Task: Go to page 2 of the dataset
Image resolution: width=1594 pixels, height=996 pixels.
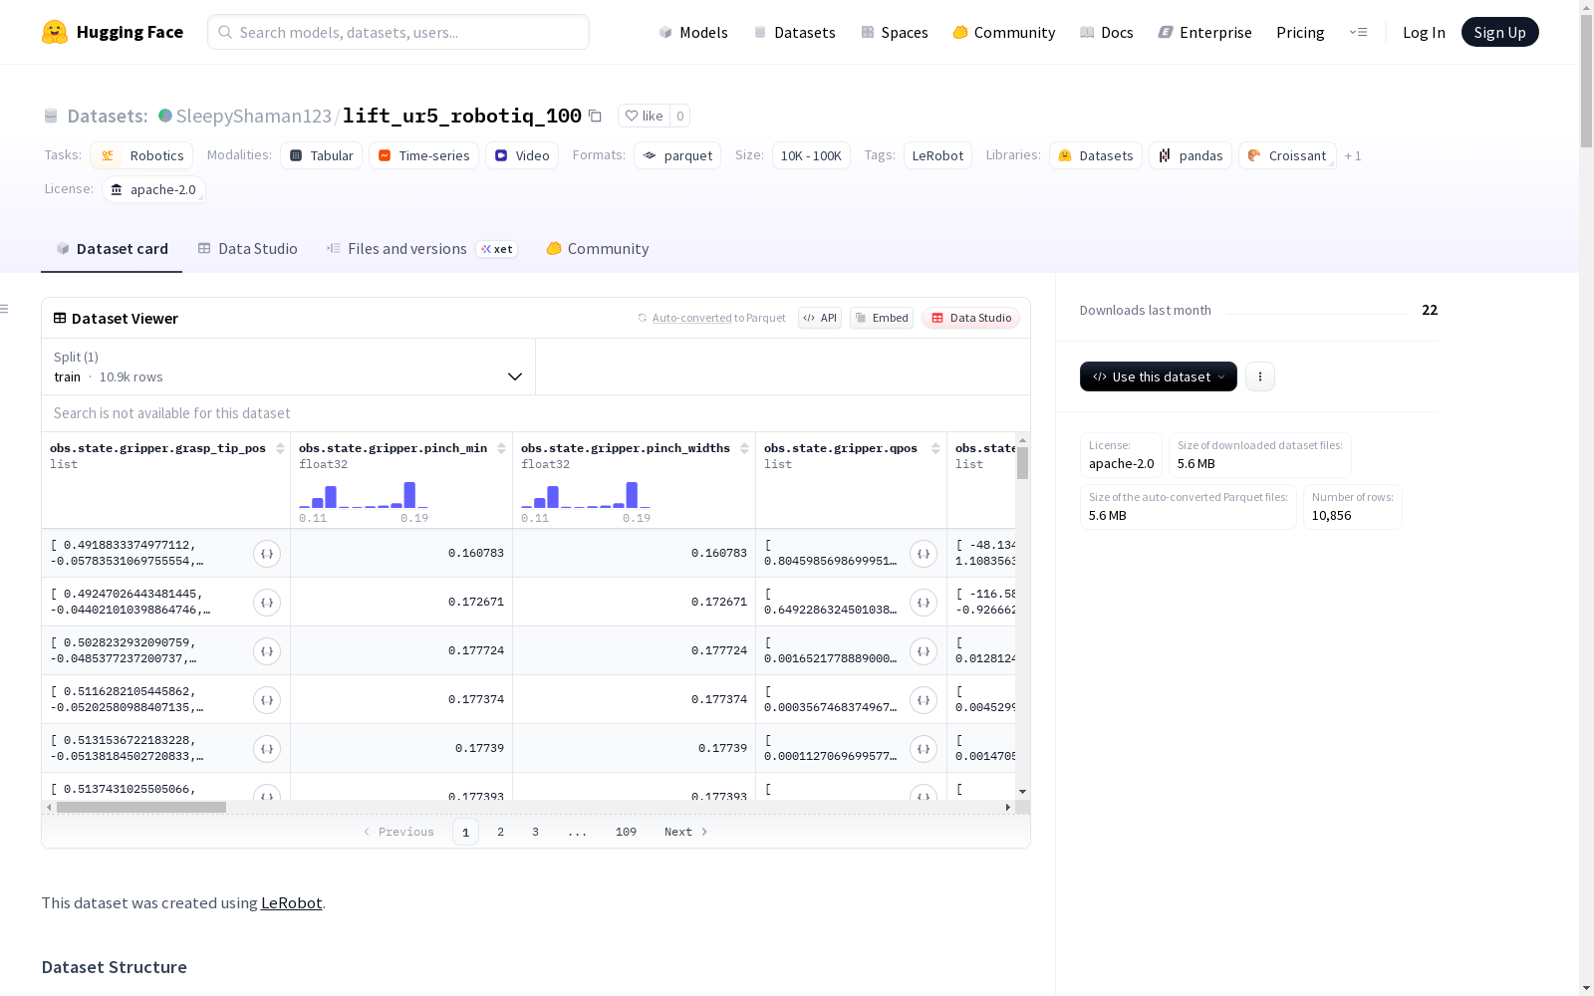Action: point(500,832)
